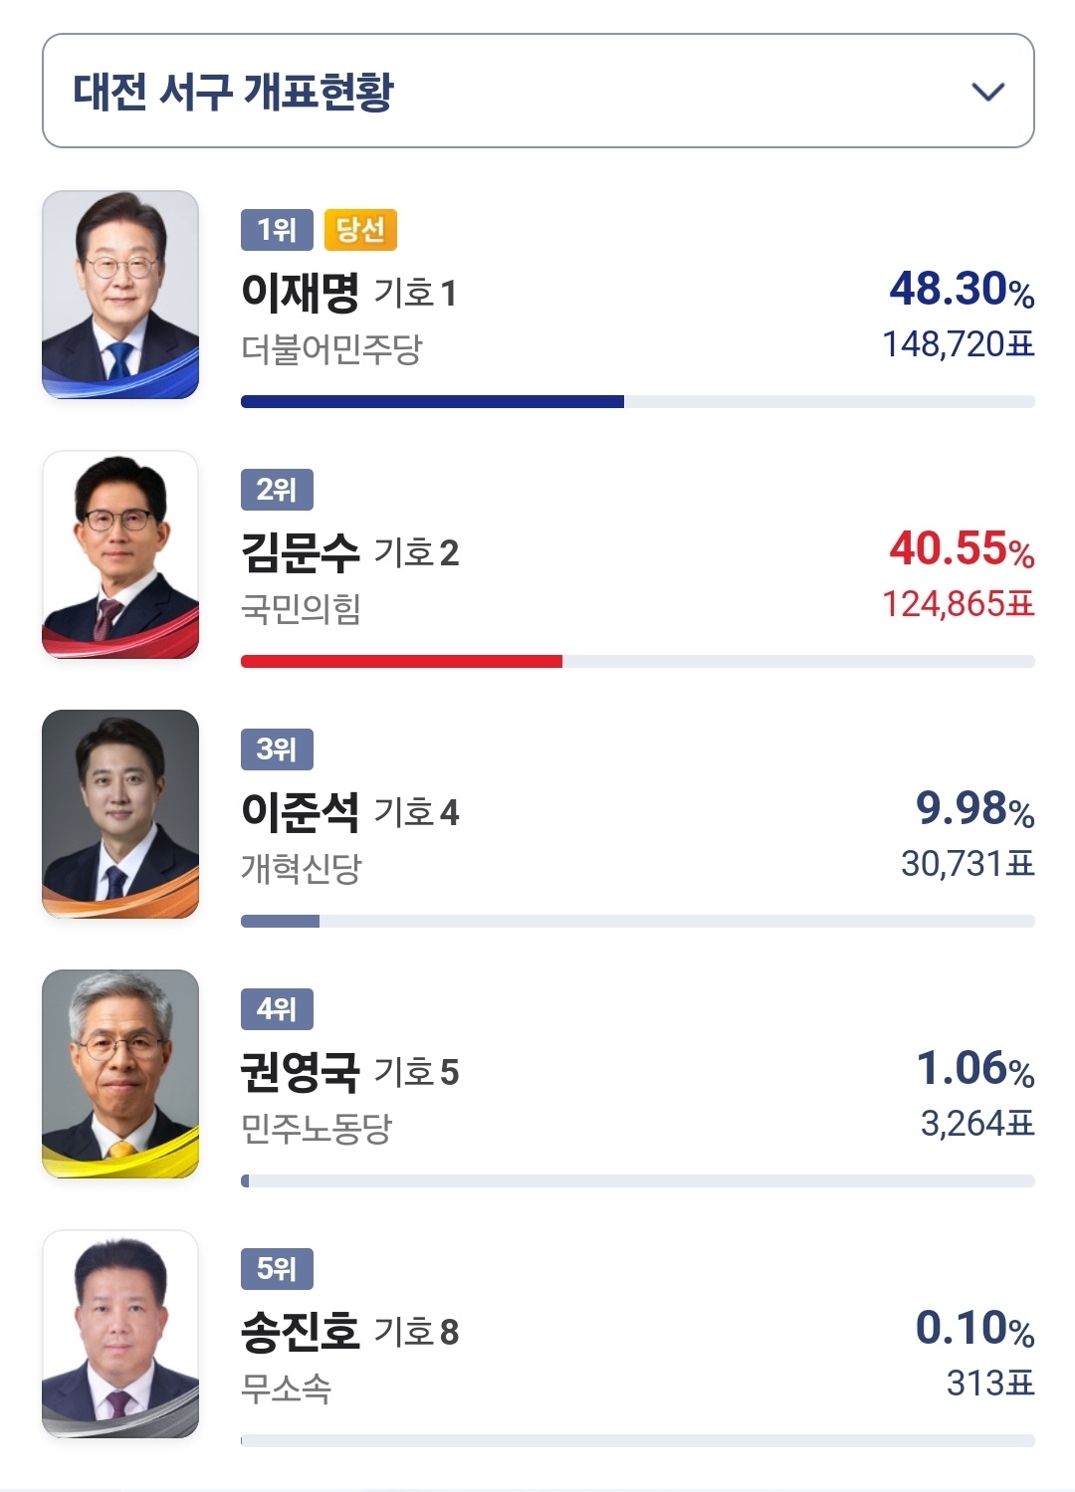The height and width of the screenshot is (1492, 1075).
Task: Click the 당선 winner badge
Action: 360,230
